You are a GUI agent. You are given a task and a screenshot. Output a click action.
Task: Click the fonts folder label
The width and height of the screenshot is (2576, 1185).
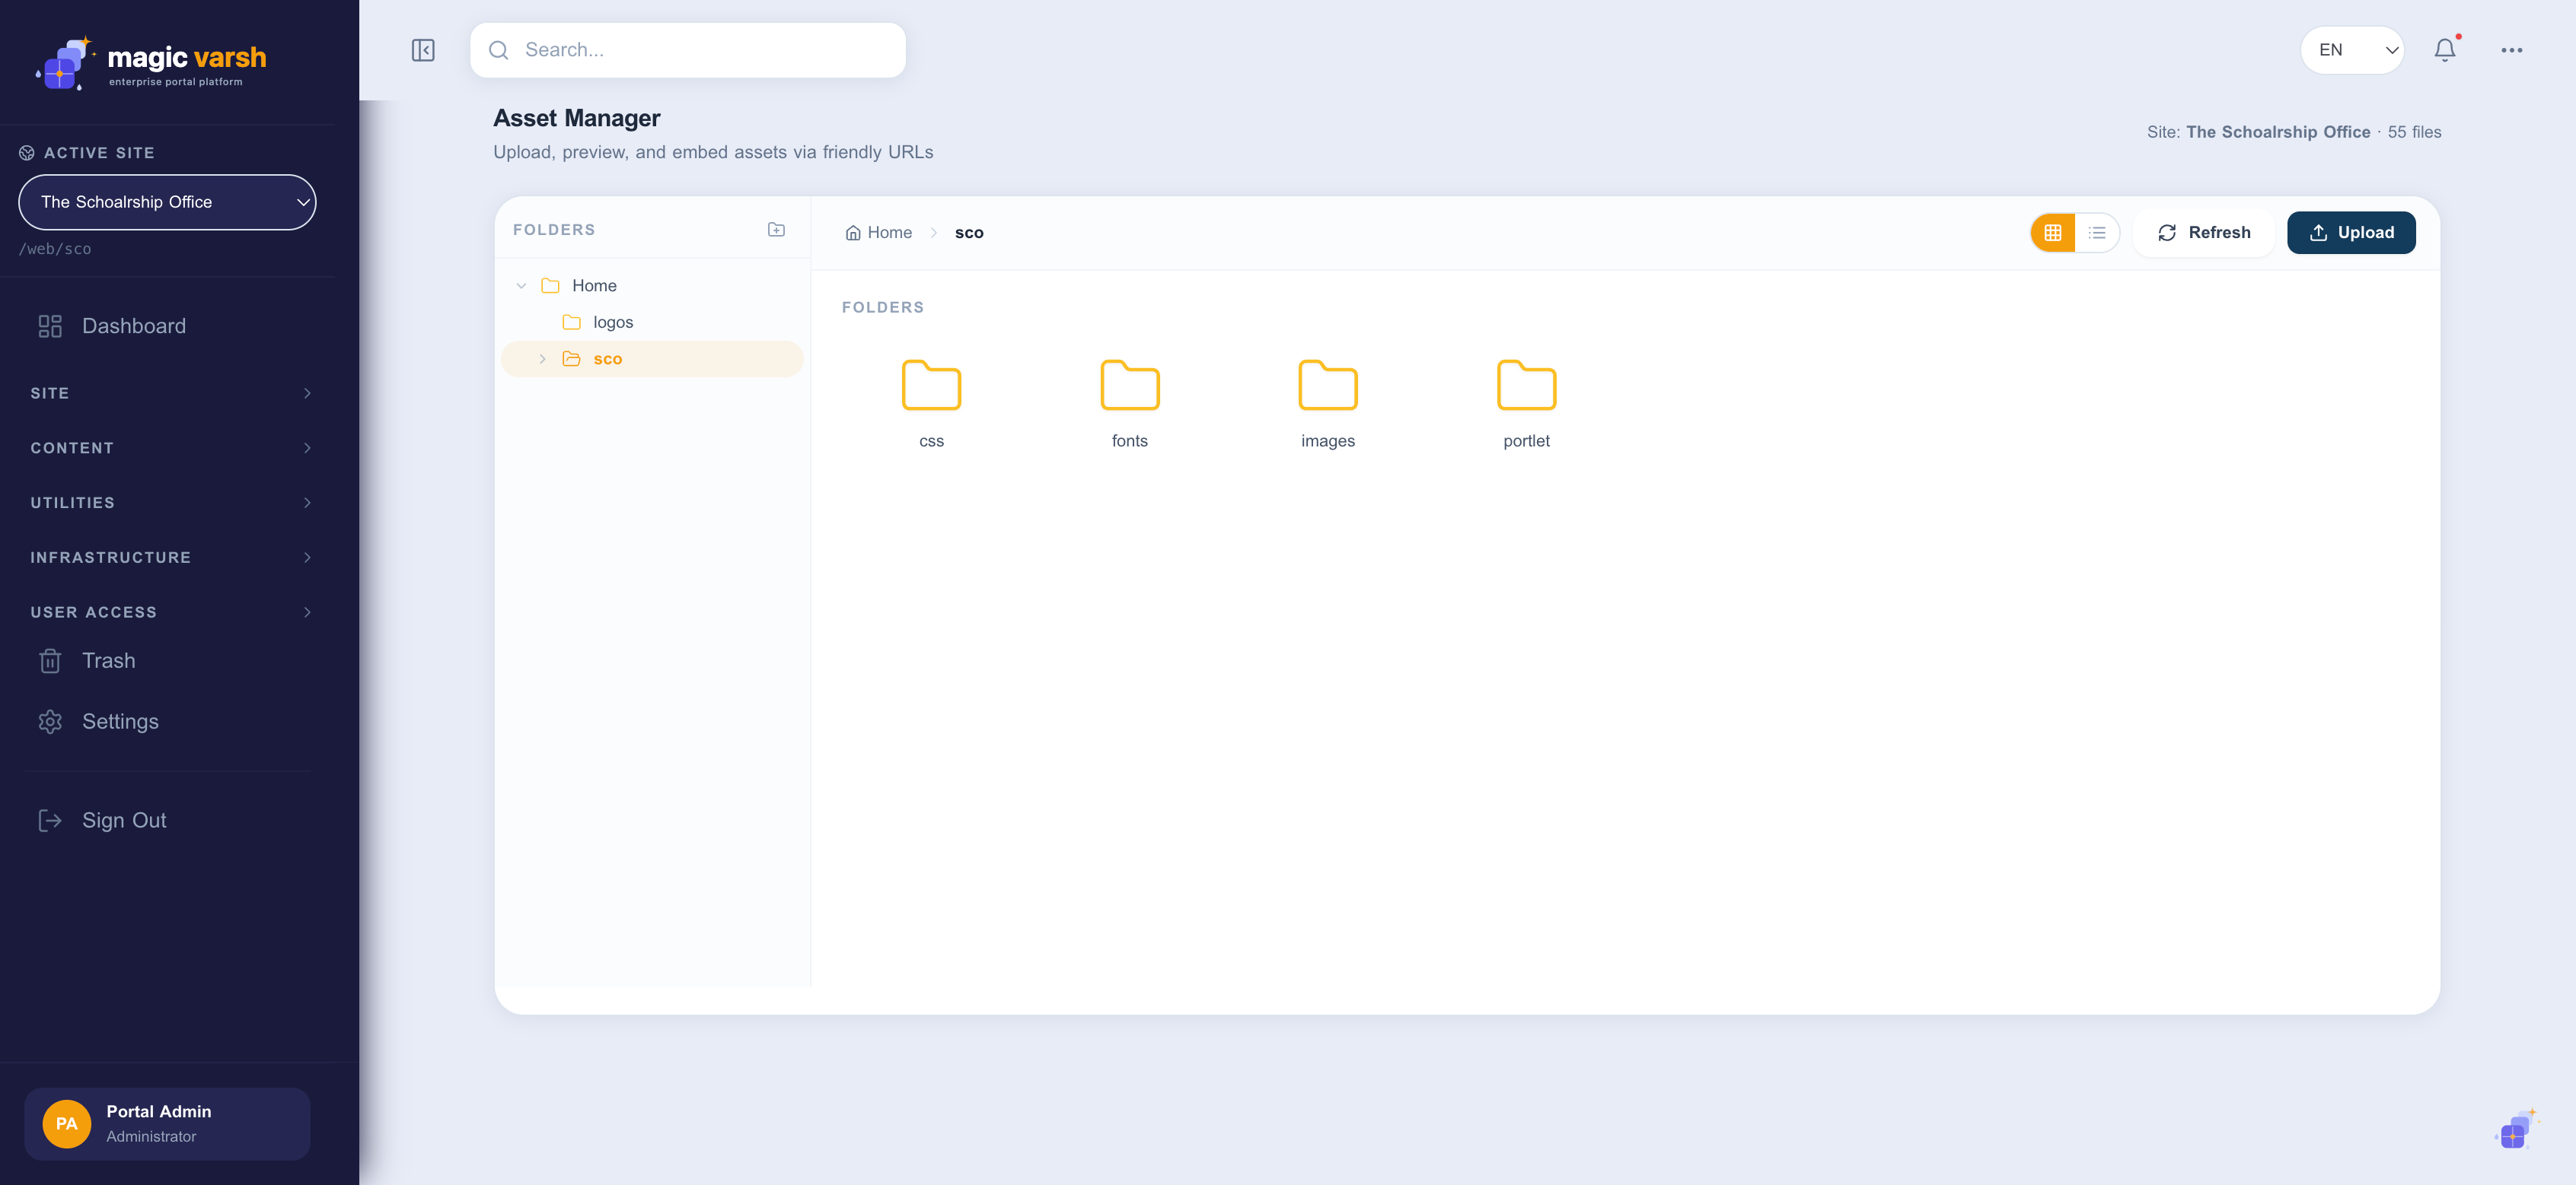coord(1130,440)
